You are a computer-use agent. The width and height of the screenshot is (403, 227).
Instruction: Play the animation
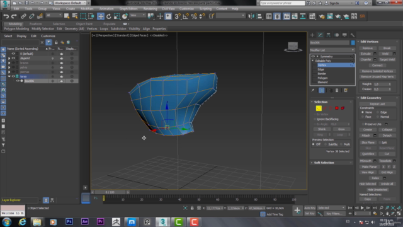tap(363, 207)
